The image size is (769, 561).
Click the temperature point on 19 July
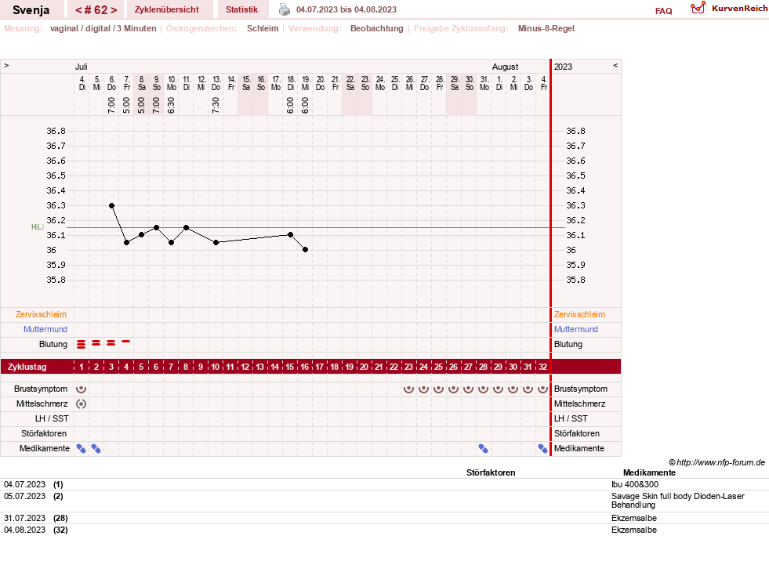coord(305,250)
